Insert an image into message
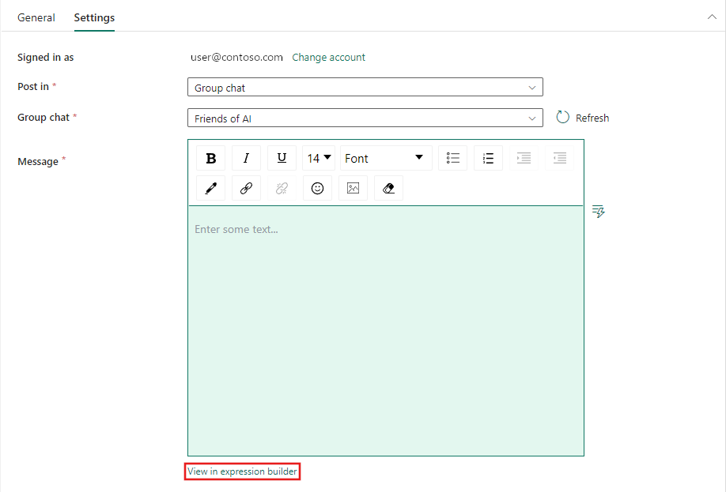Screen dimensions: 726x492 point(353,188)
